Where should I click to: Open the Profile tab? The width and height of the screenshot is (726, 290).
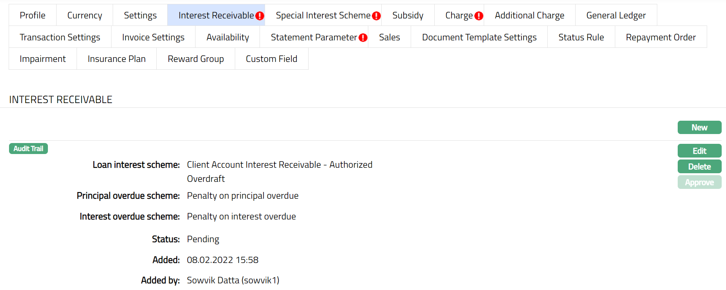point(33,15)
